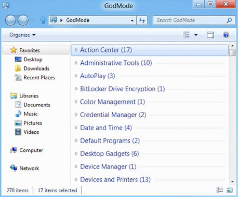Click the address bar control panel icon

(x=54, y=20)
